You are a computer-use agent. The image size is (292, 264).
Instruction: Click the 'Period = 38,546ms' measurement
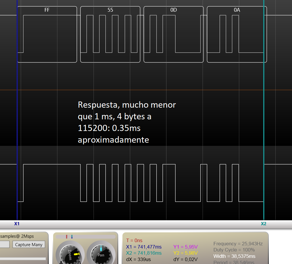pos(234,262)
